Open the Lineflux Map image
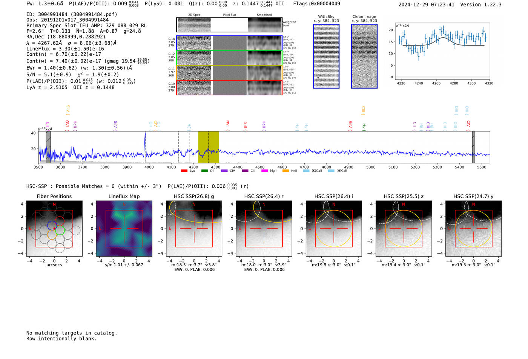This screenshot has width=528, height=359. [124, 229]
